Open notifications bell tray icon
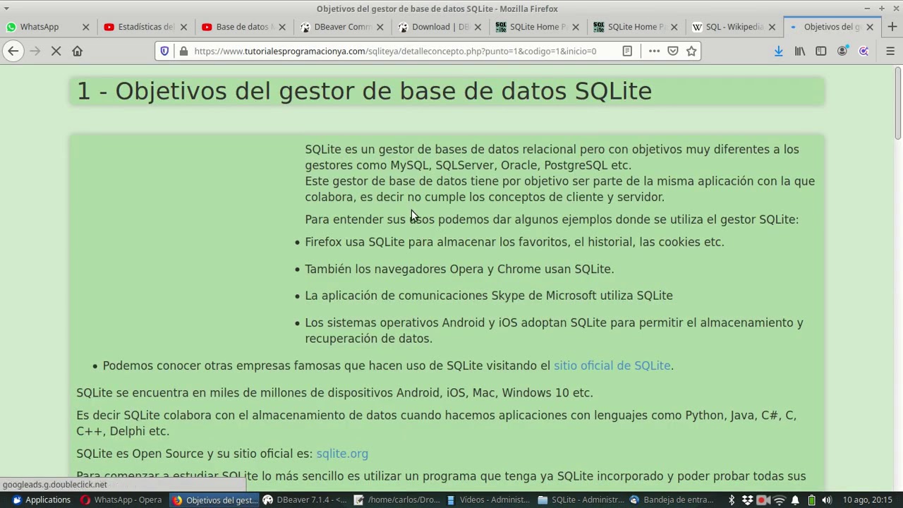 [796, 500]
